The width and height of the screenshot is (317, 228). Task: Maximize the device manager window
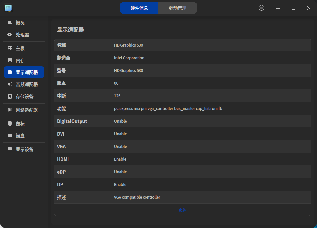294,8
